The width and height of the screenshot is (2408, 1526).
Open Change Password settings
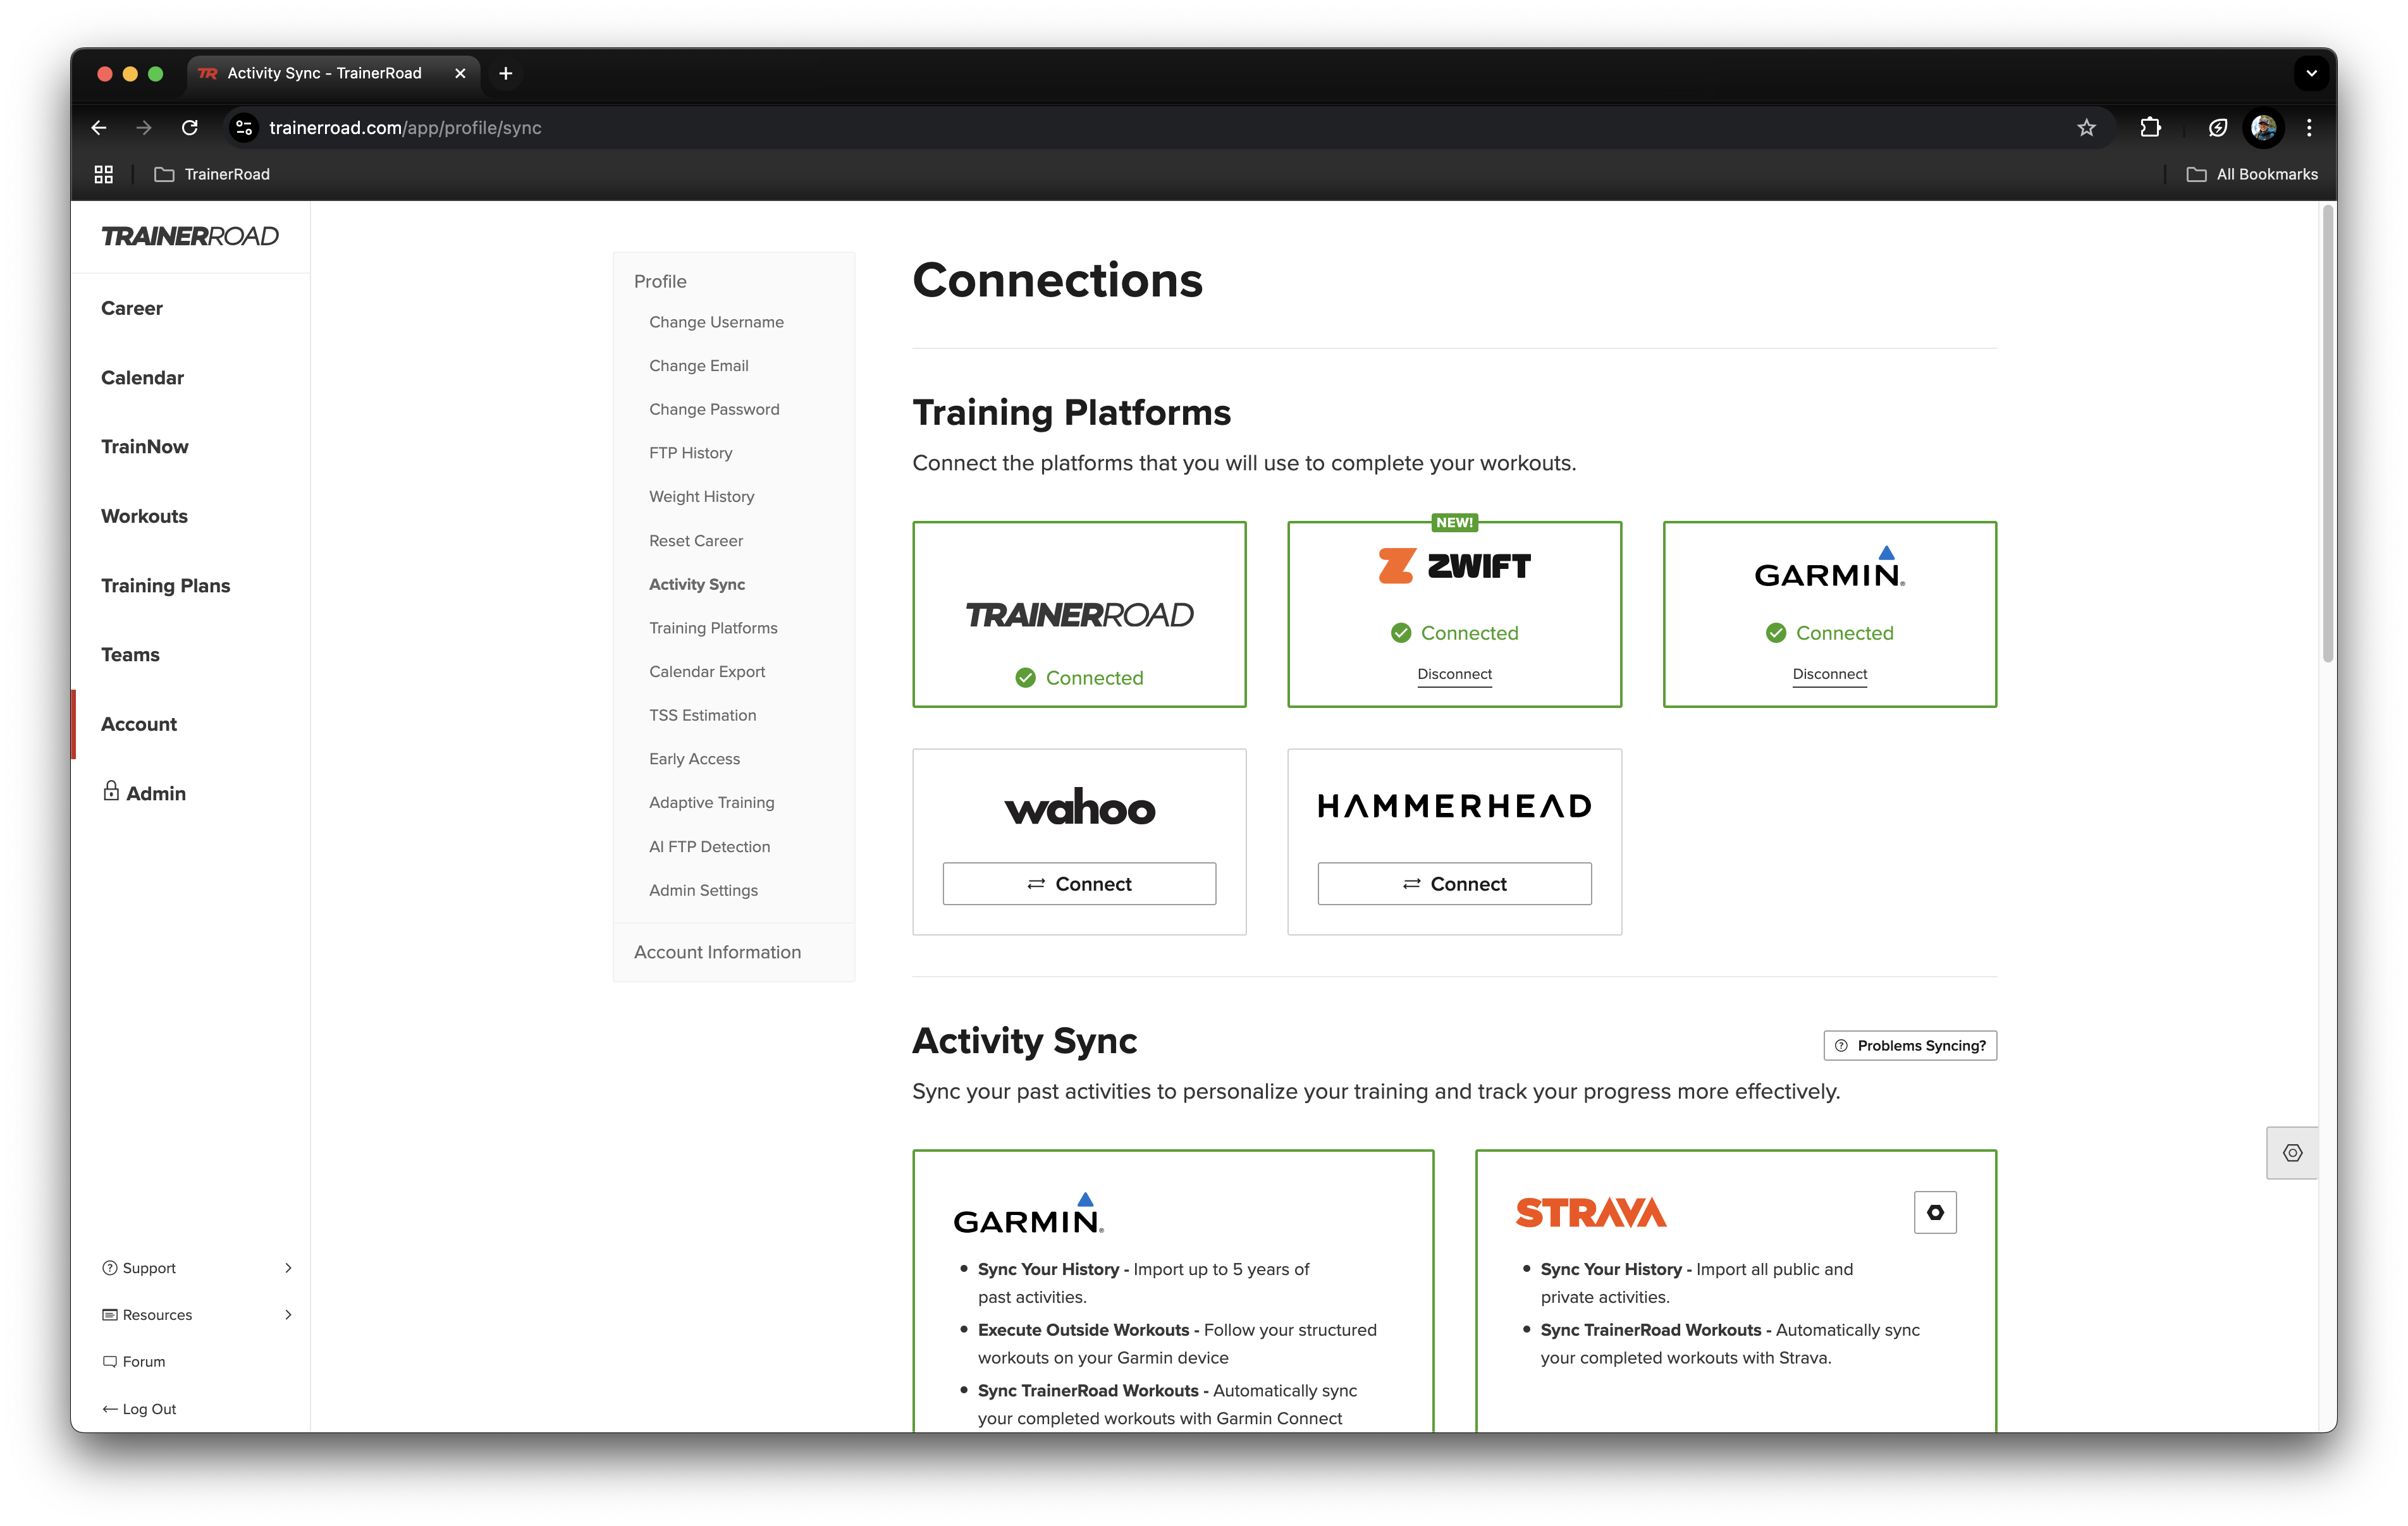tap(714, 409)
